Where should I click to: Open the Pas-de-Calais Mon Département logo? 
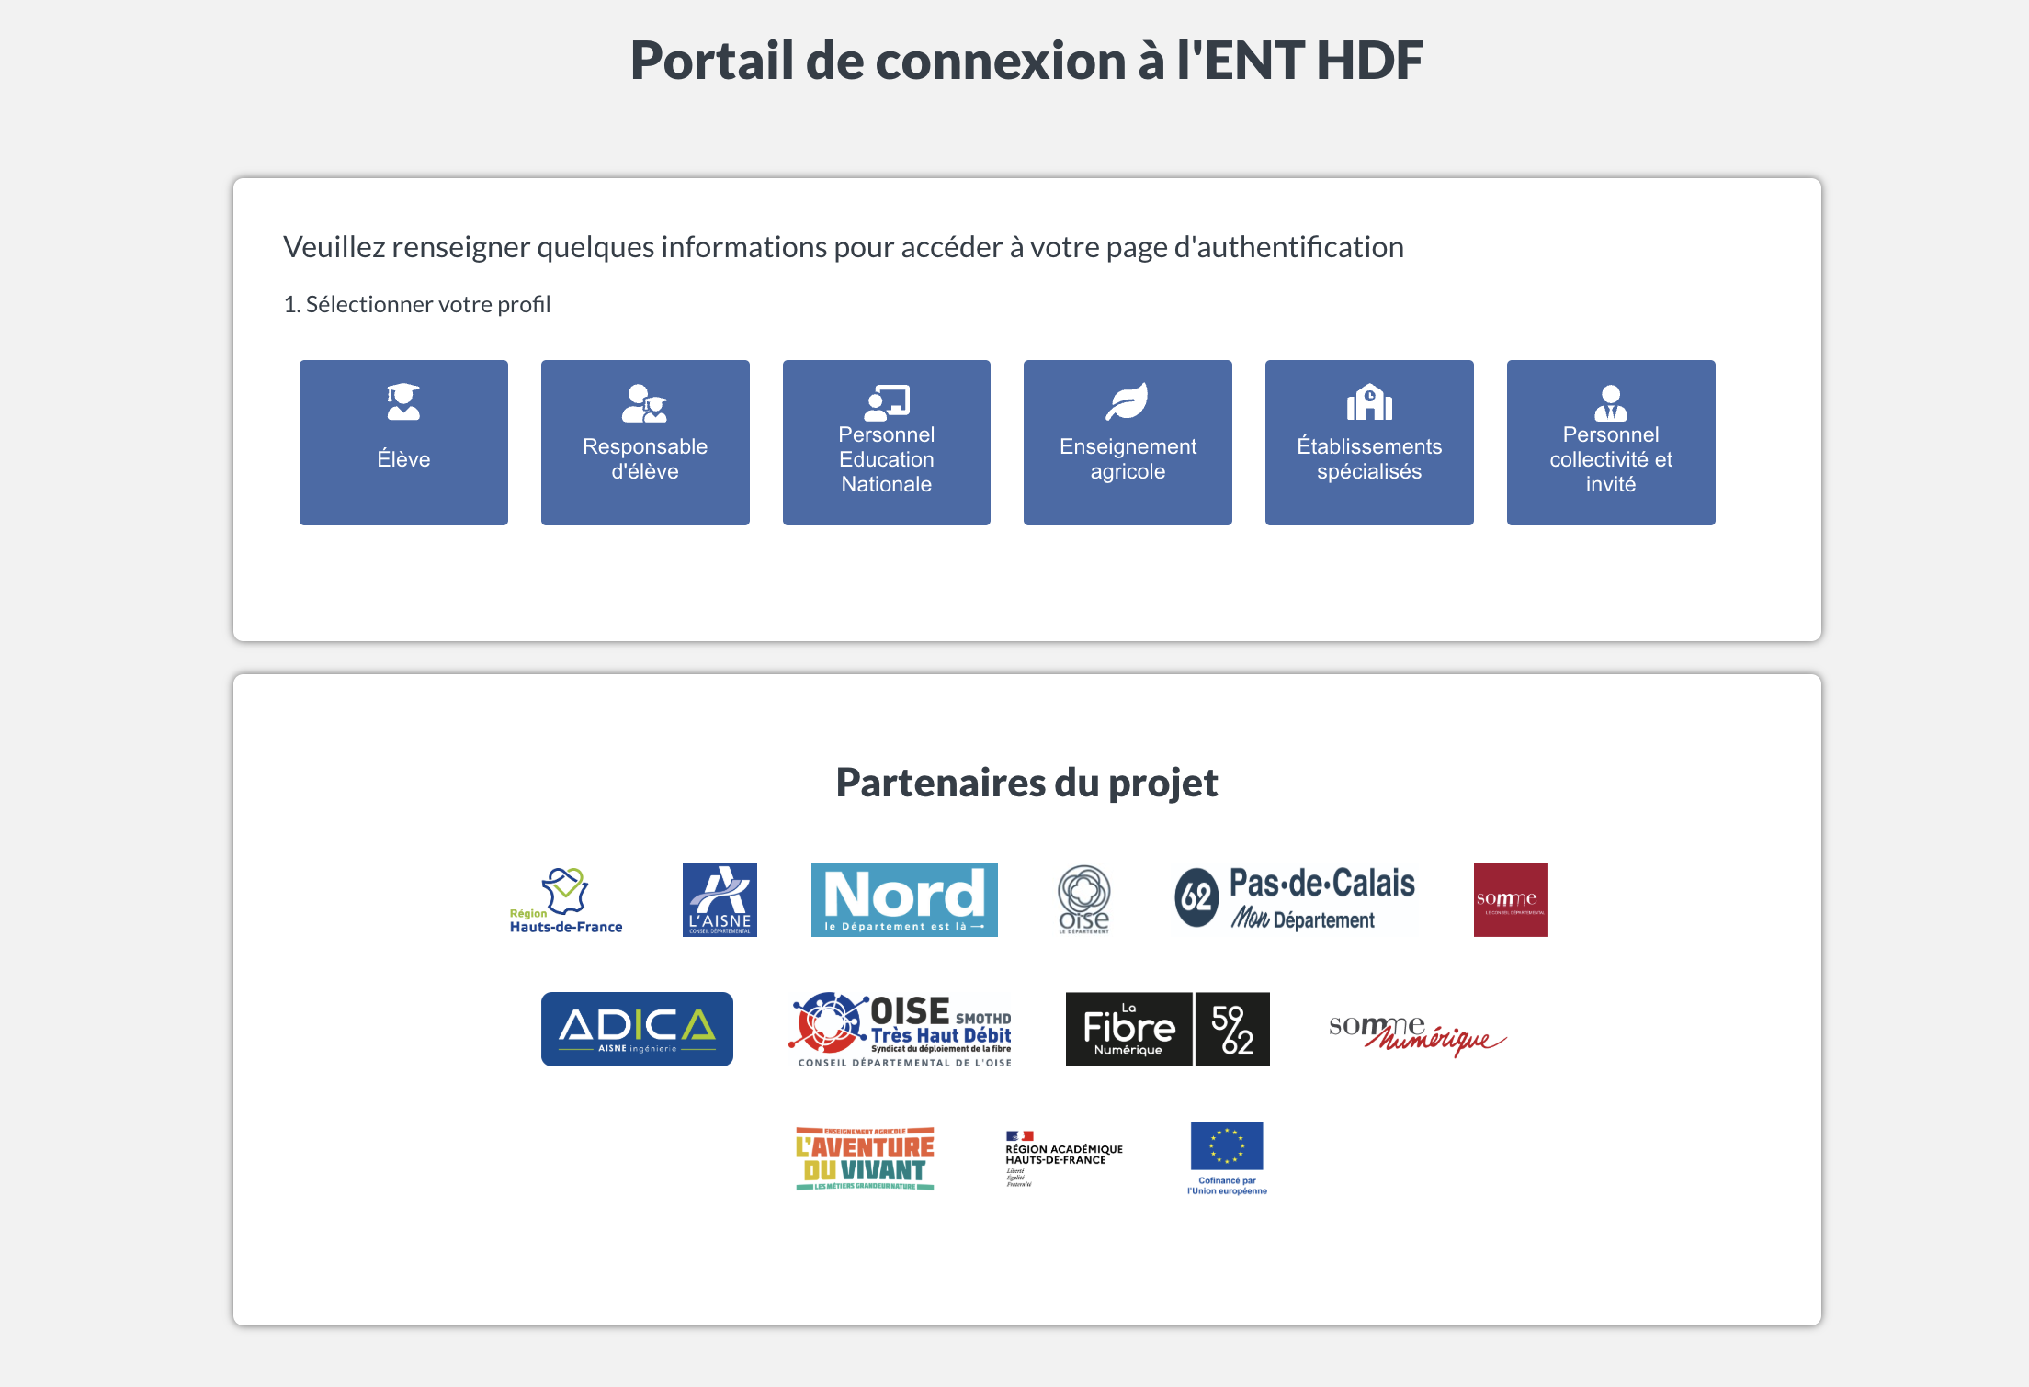pos(1295,898)
